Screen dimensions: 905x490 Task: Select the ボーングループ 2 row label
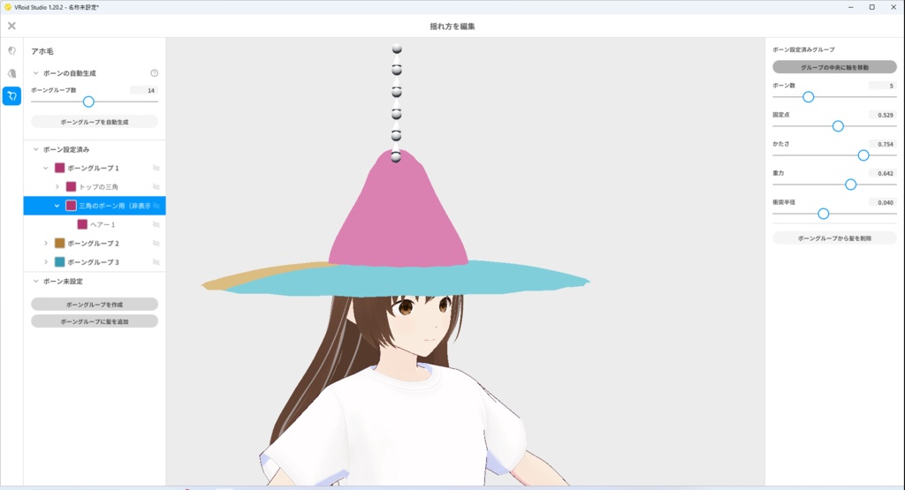click(x=93, y=244)
